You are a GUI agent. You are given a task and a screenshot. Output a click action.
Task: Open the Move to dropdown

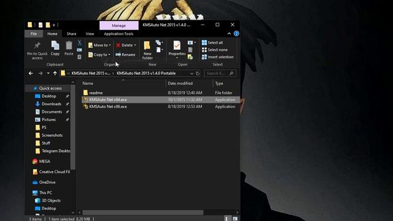tap(99, 45)
